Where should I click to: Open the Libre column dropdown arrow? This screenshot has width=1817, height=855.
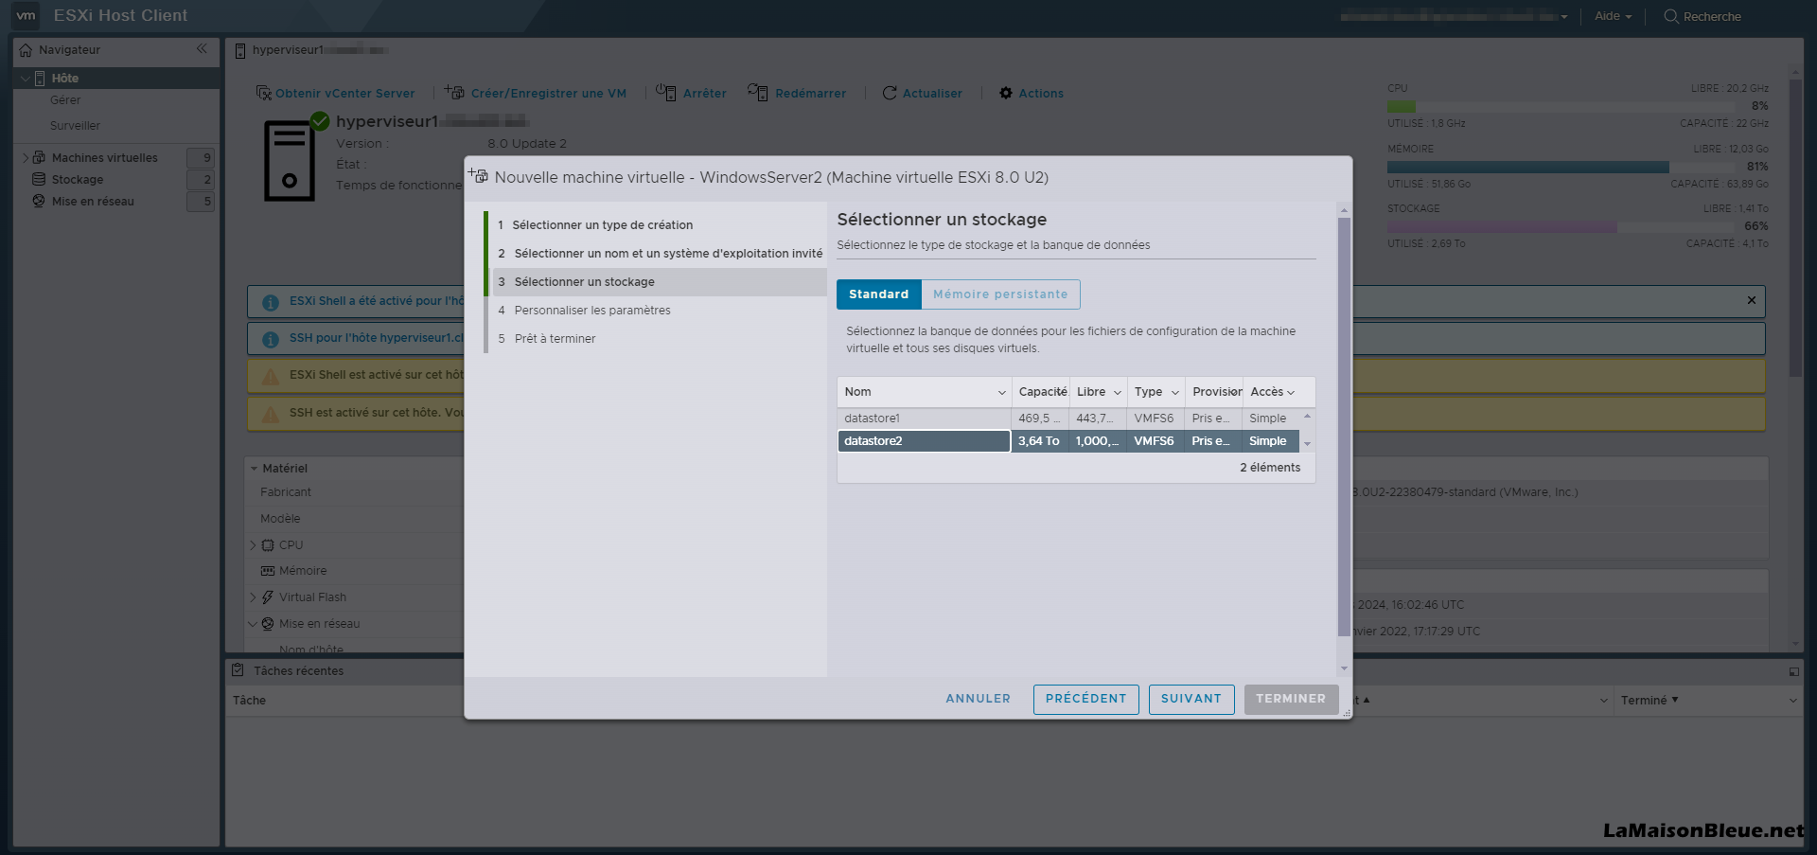point(1117,393)
